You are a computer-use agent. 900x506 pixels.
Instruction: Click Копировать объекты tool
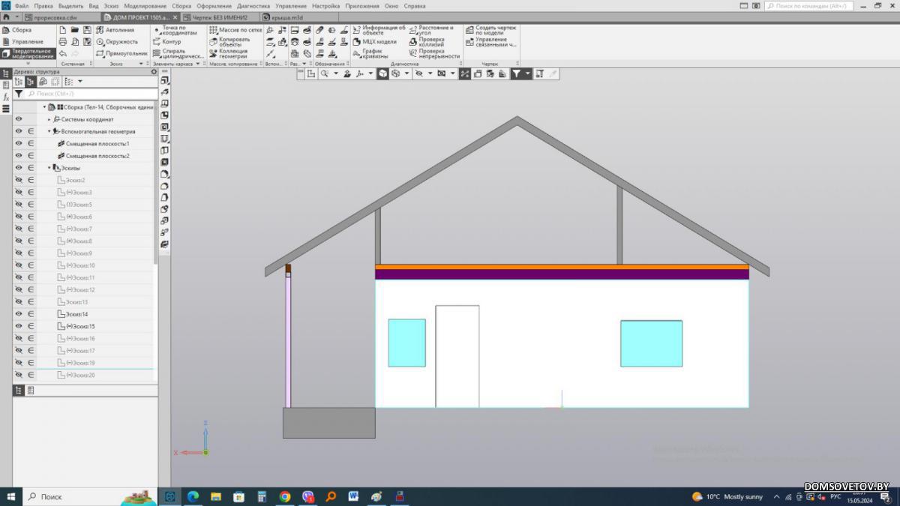point(229,42)
